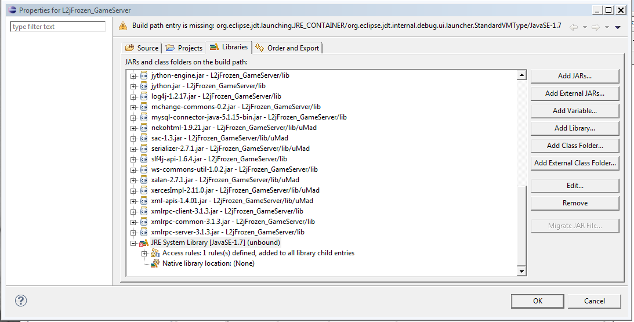Click the unbound JRE System Library icon
This screenshot has width=634, height=322.
point(143,243)
